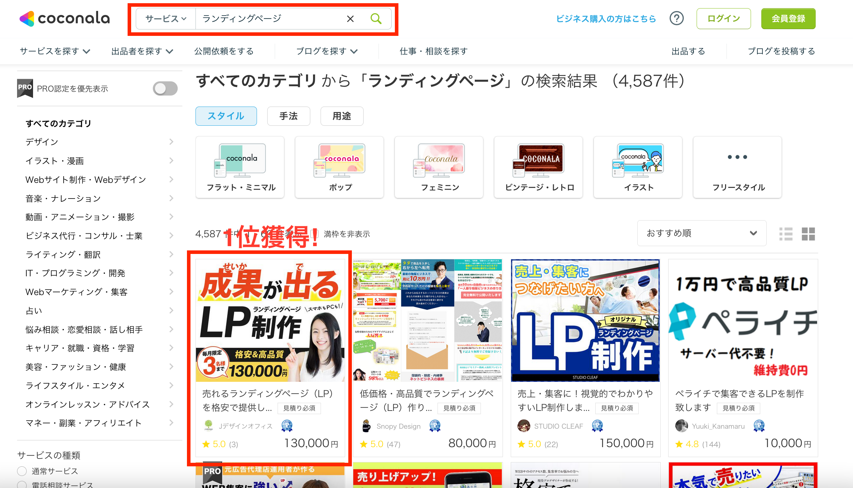Open the Snopy Design service collage thumbnail
Viewport: 853px width, 488px height.
428,320
